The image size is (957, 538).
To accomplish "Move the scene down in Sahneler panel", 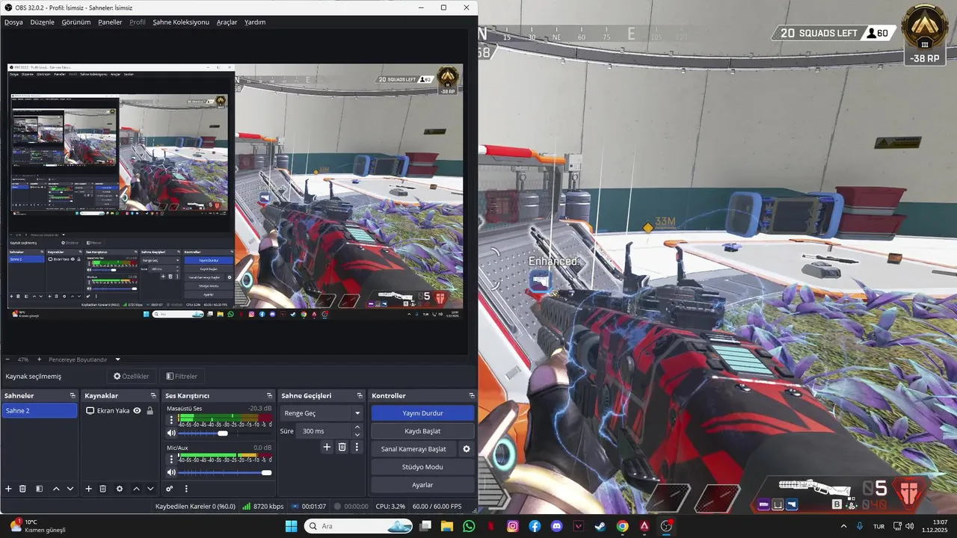I will (70, 489).
